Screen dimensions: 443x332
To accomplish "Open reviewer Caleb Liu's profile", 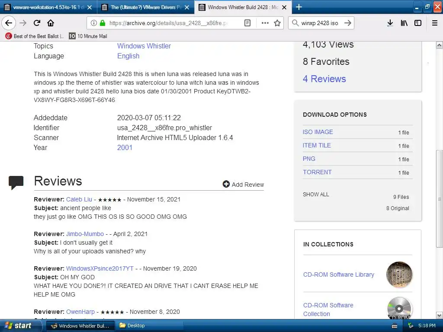I will click(79, 199).
